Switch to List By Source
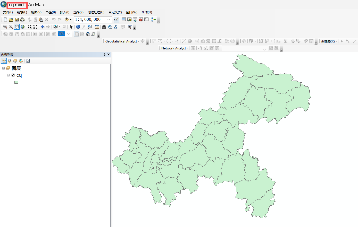This screenshot has width=358, height=227. [x=10, y=61]
